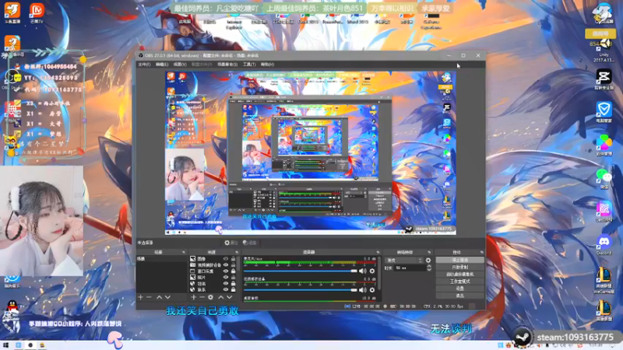Open the 编辑(E) menu in OBS
The width and height of the screenshot is (623, 350).
pos(162,65)
